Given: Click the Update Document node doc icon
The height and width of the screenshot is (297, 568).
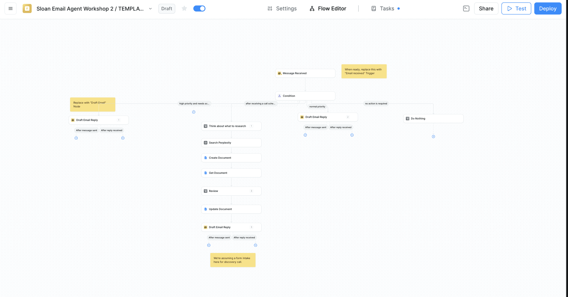Looking at the screenshot, I should [206, 209].
